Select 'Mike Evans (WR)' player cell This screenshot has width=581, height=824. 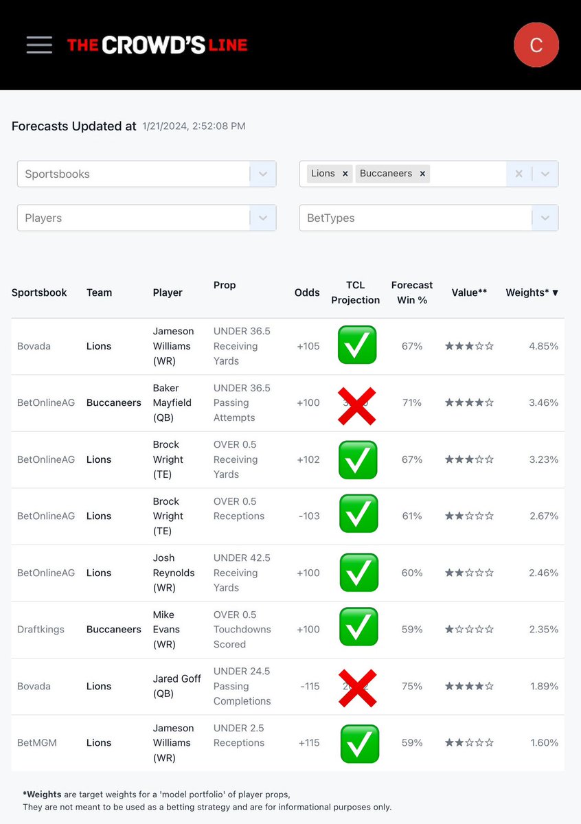pos(166,630)
